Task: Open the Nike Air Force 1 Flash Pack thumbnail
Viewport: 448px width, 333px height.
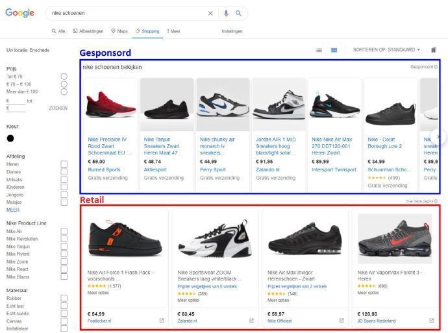Action: coord(125,239)
